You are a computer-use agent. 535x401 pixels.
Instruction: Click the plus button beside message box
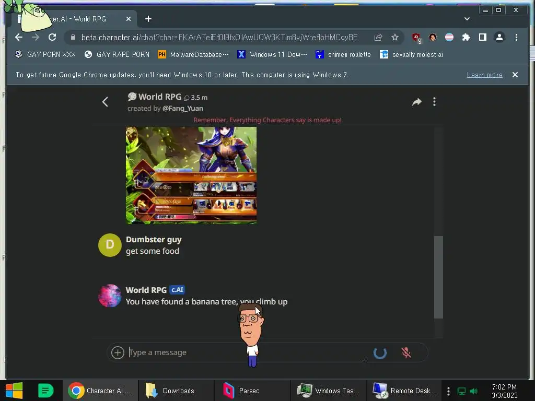[118, 352]
